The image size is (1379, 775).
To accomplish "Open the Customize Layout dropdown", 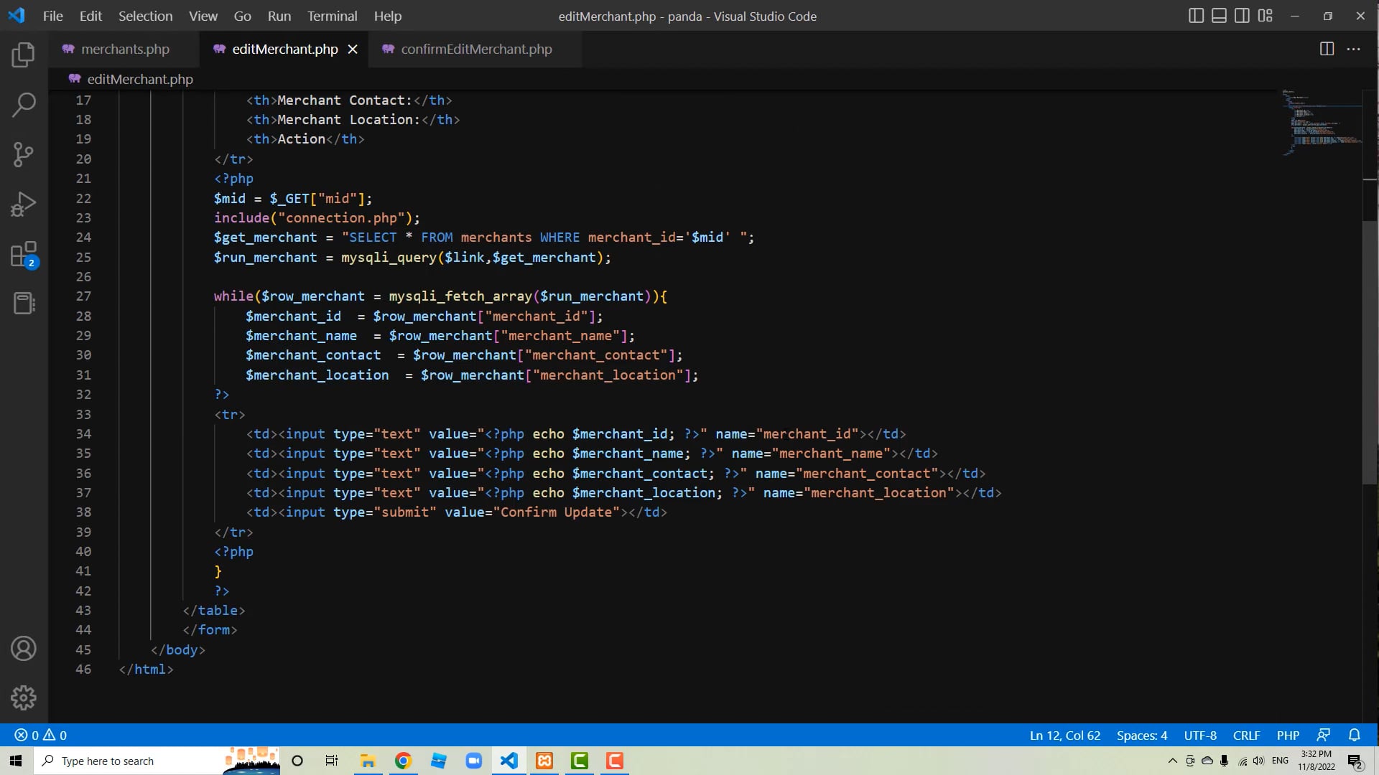I will [1266, 15].
